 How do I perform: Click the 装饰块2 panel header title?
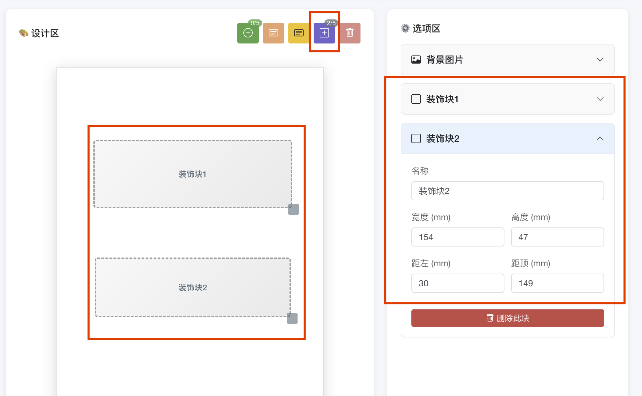coord(443,138)
